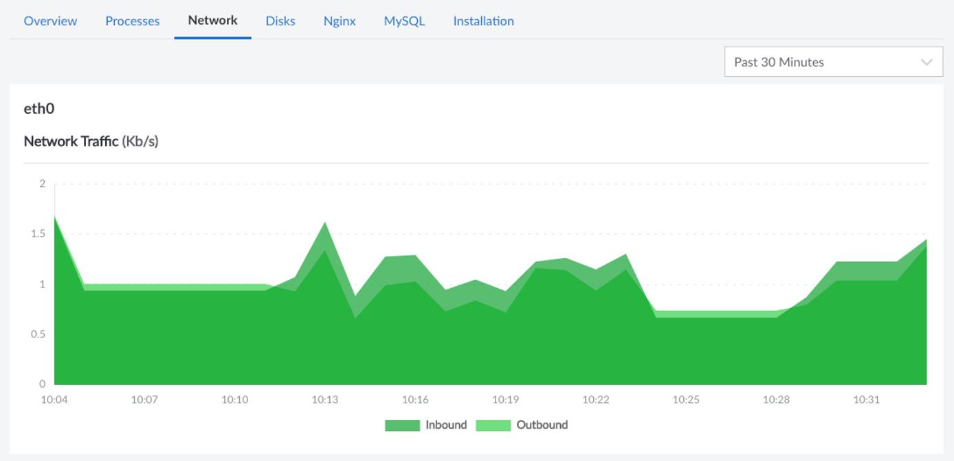Screen dimensions: 954x461
Task: Open the Processes tab
Action: [132, 21]
